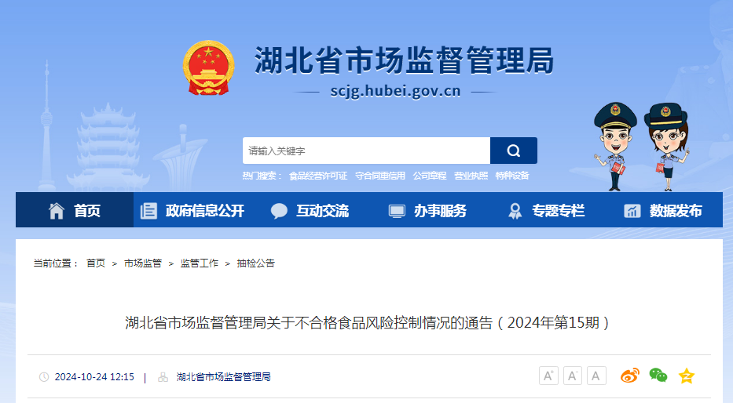Share article via WeChat icon
The width and height of the screenshot is (733, 403).
coord(658,375)
